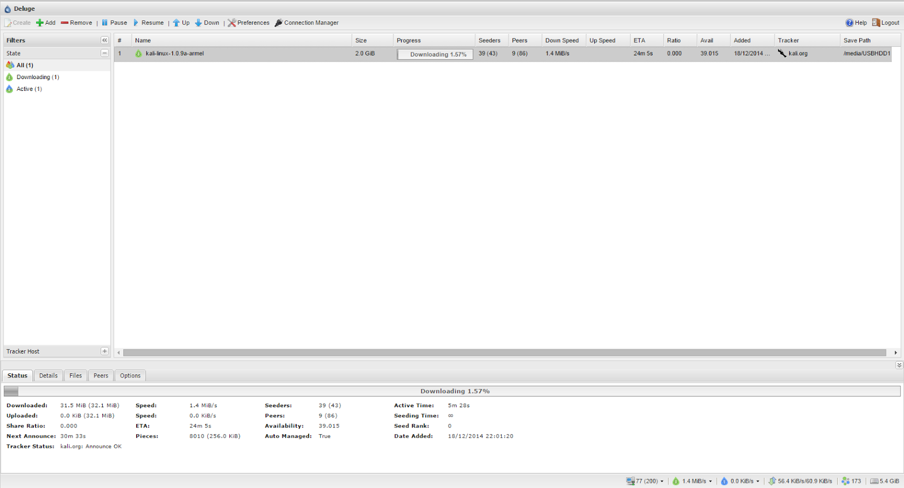Sort by ETA column header
904x488 pixels.
coord(647,40)
